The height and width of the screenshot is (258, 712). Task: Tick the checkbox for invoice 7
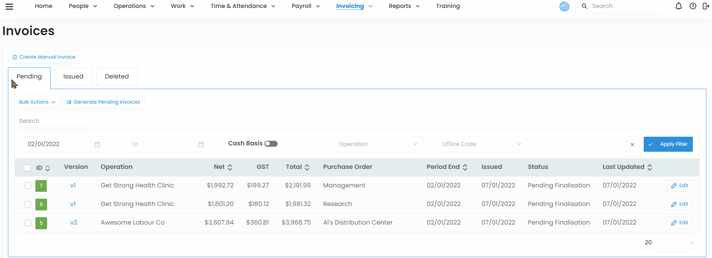28,185
